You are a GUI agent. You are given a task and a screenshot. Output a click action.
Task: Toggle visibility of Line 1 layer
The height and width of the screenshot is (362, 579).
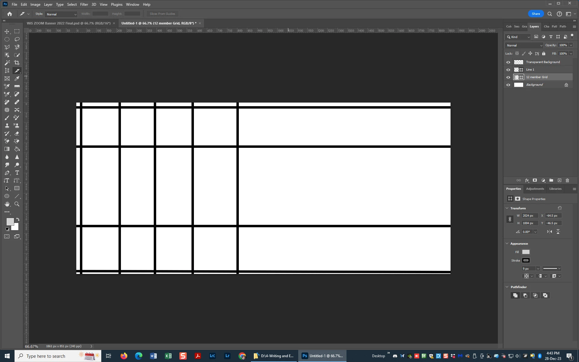coord(508,70)
